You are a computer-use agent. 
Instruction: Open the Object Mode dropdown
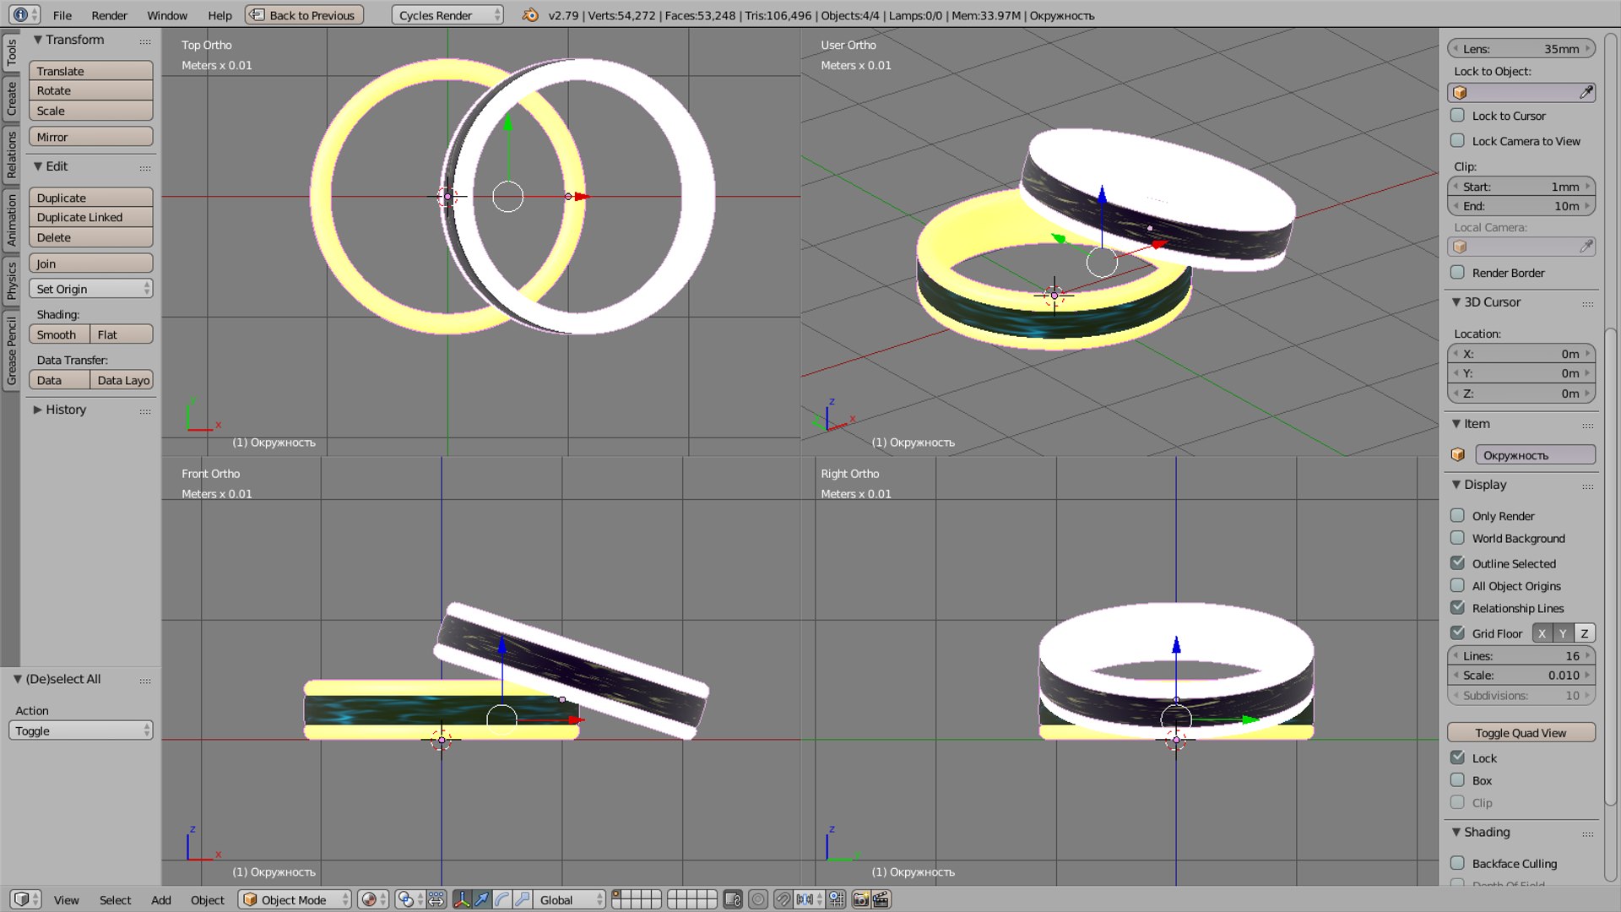pyautogui.click(x=295, y=899)
